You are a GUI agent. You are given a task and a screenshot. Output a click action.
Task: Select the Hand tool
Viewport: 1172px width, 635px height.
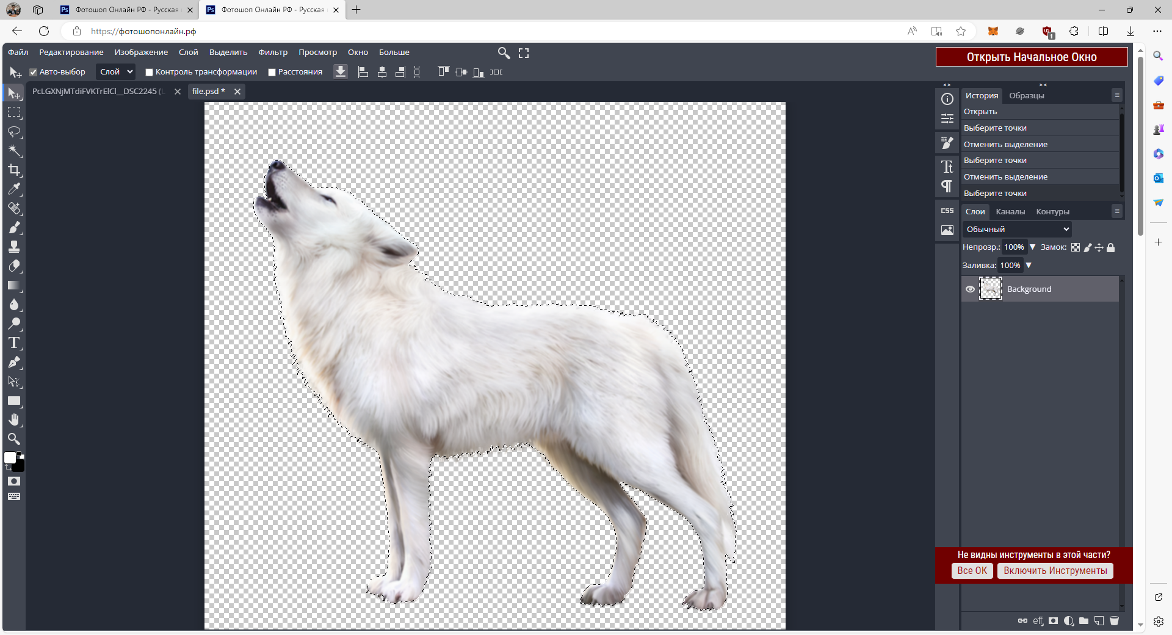tap(15, 420)
